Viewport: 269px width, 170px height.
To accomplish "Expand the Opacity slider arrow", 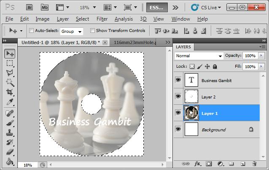I will coord(261,56).
